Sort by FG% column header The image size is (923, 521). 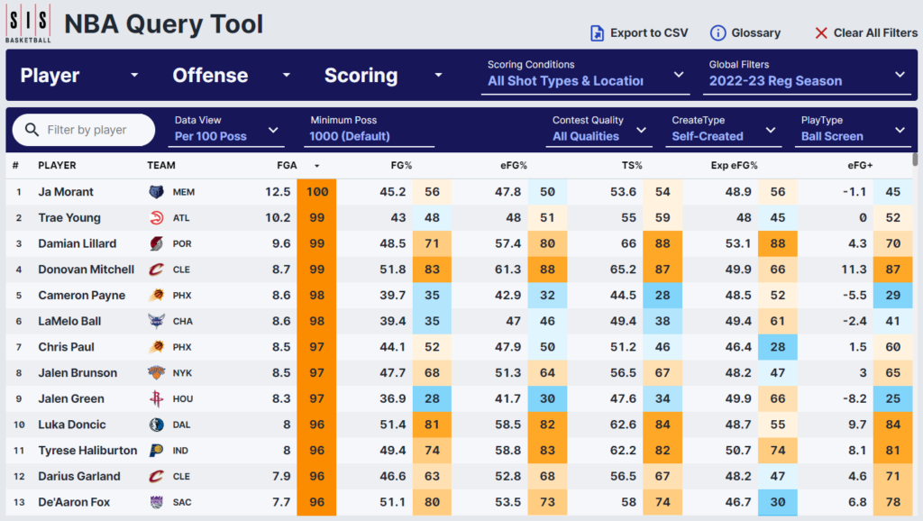(x=401, y=166)
